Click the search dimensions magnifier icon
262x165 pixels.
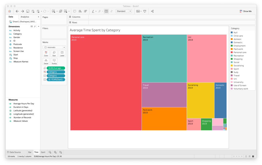click(x=35, y=26)
